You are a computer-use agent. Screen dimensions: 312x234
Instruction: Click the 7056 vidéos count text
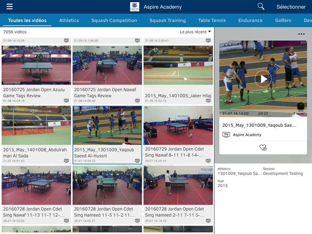click(15, 32)
